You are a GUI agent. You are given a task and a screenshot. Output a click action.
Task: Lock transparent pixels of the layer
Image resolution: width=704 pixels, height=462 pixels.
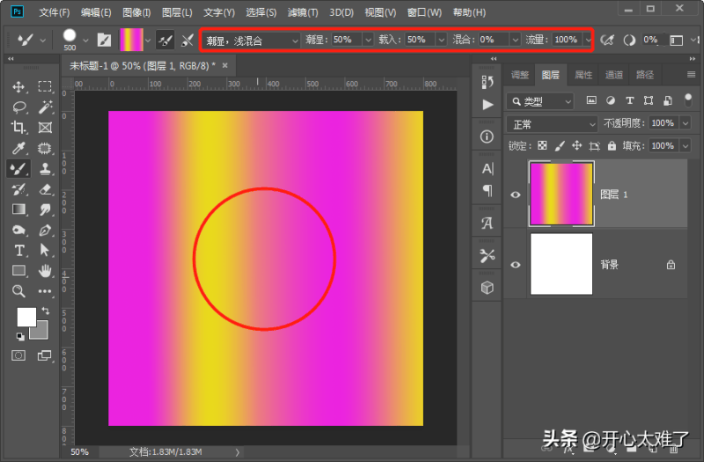pyautogui.click(x=542, y=145)
